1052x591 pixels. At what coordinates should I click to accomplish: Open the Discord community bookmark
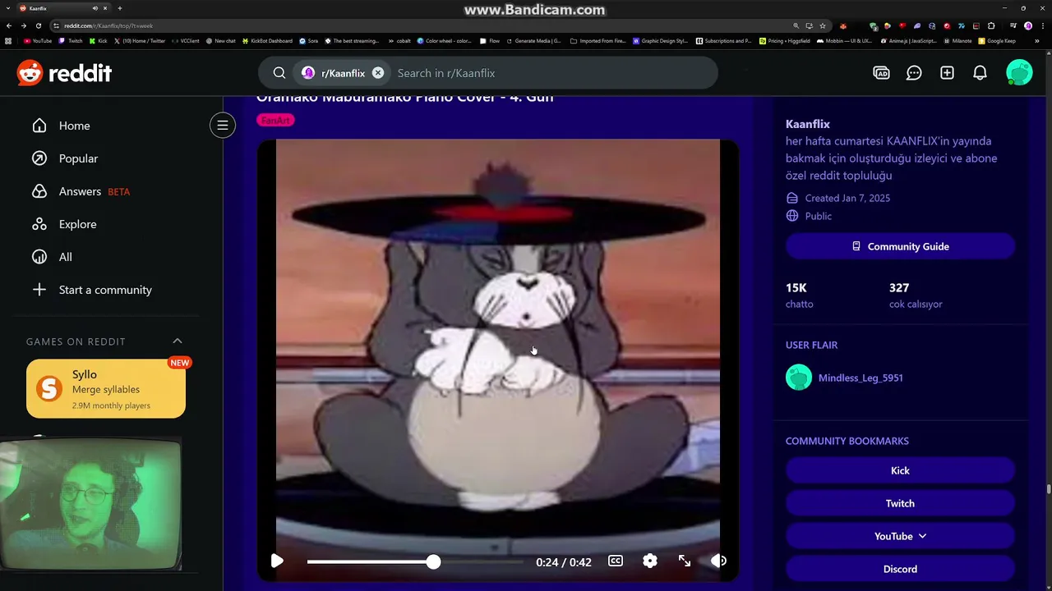point(900,569)
